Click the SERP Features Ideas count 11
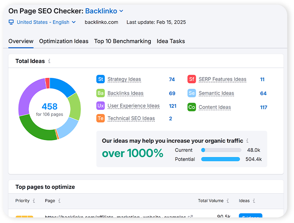This screenshot has width=294, height=223. coord(262,80)
